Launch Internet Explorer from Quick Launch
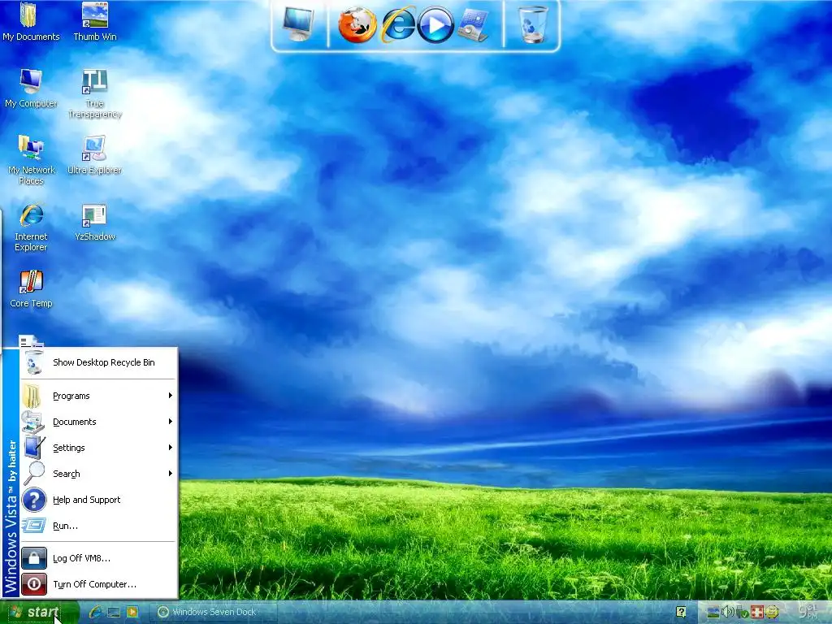This screenshot has height=624, width=832. pyautogui.click(x=96, y=613)
